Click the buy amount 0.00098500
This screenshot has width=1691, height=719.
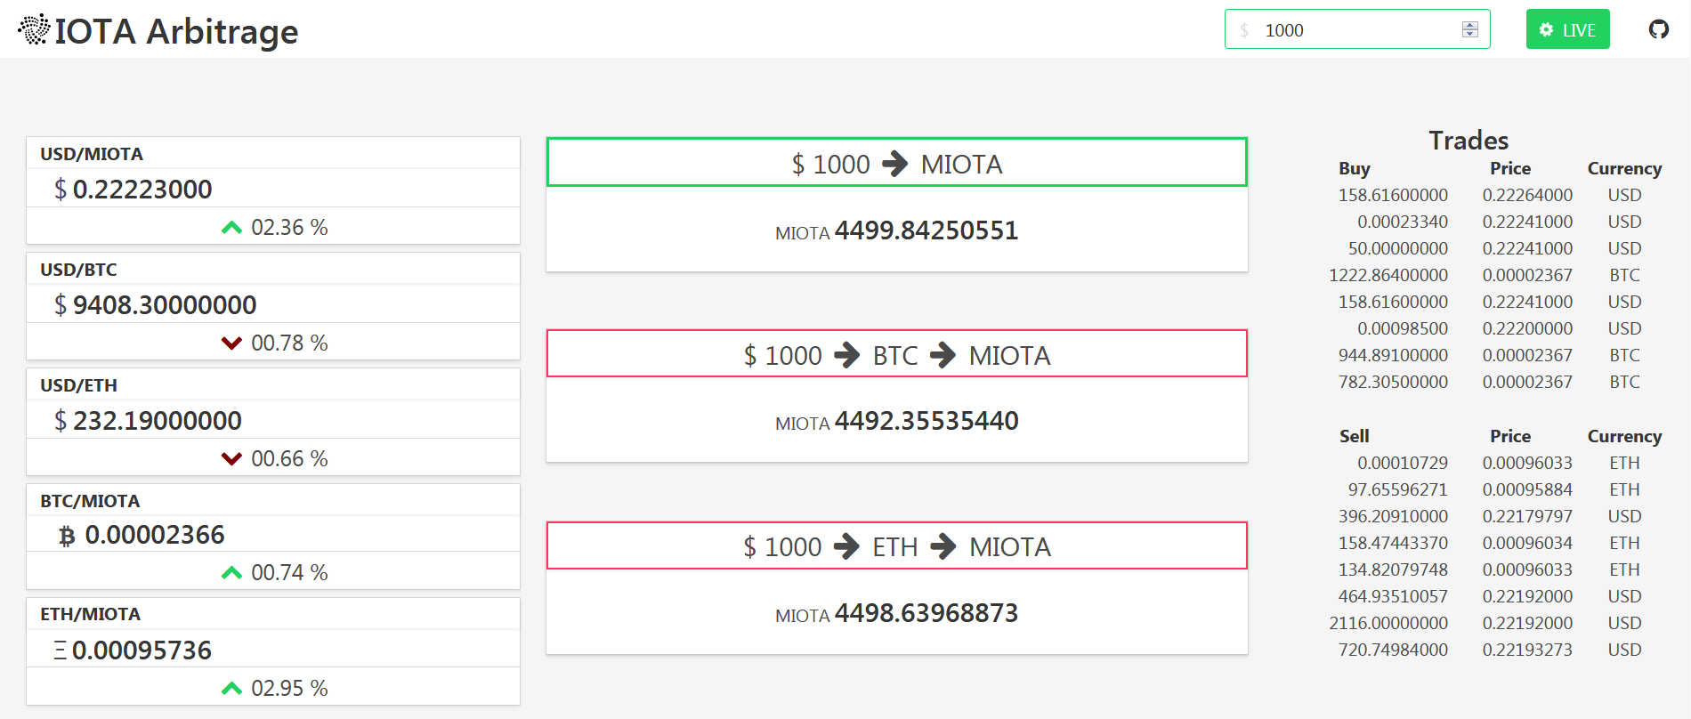coord(1403,328)
